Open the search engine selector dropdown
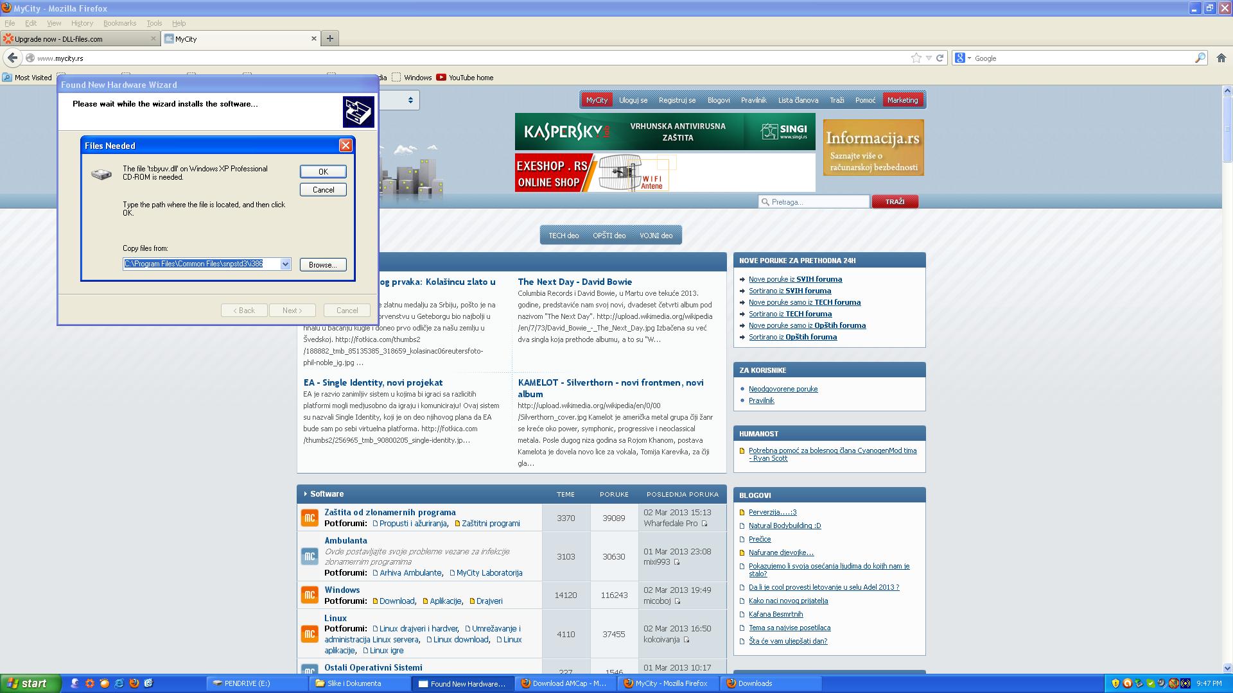 tap(963, 58)
